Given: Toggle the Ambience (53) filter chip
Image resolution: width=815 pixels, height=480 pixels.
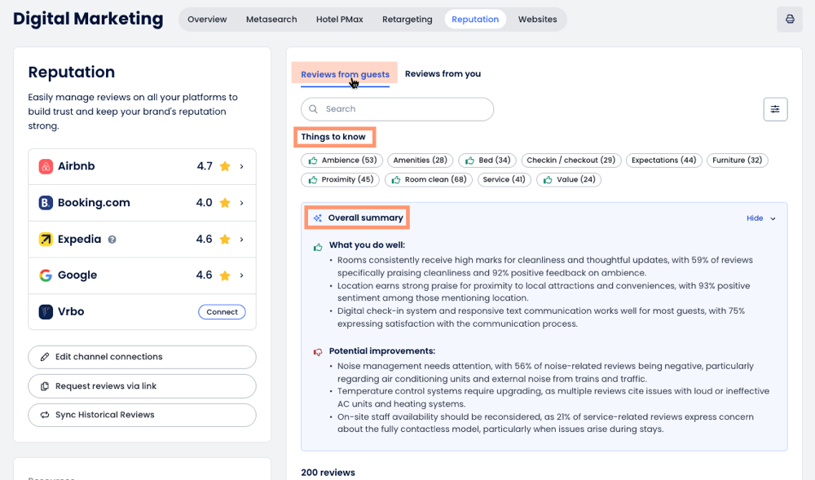Looking at the screenshot, I should pos(342,161).
